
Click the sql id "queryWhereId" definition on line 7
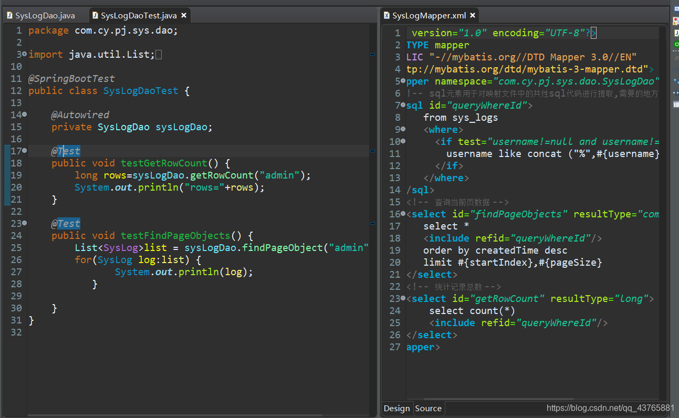(x=469, y=106)
